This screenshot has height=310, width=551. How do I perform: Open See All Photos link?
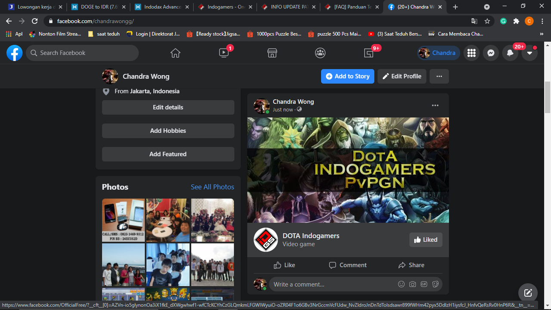tap(213, 187)
